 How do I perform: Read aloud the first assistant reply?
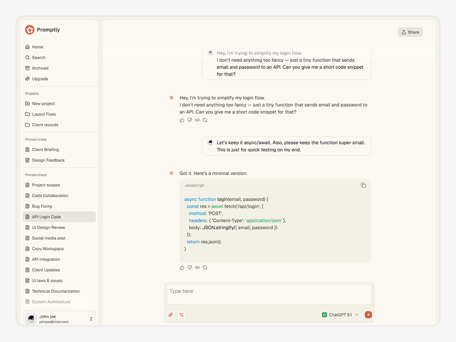(x=197, y=120)
